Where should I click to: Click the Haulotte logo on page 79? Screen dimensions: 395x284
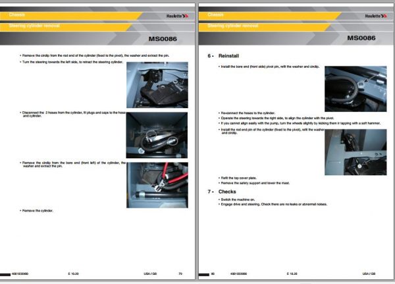point(177,16)
